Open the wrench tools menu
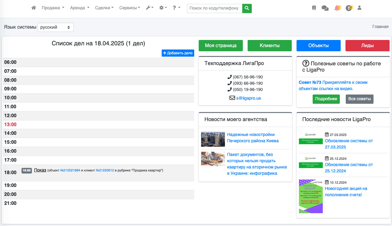The width and height of the screenshot is (392, 226). [149, 8]
